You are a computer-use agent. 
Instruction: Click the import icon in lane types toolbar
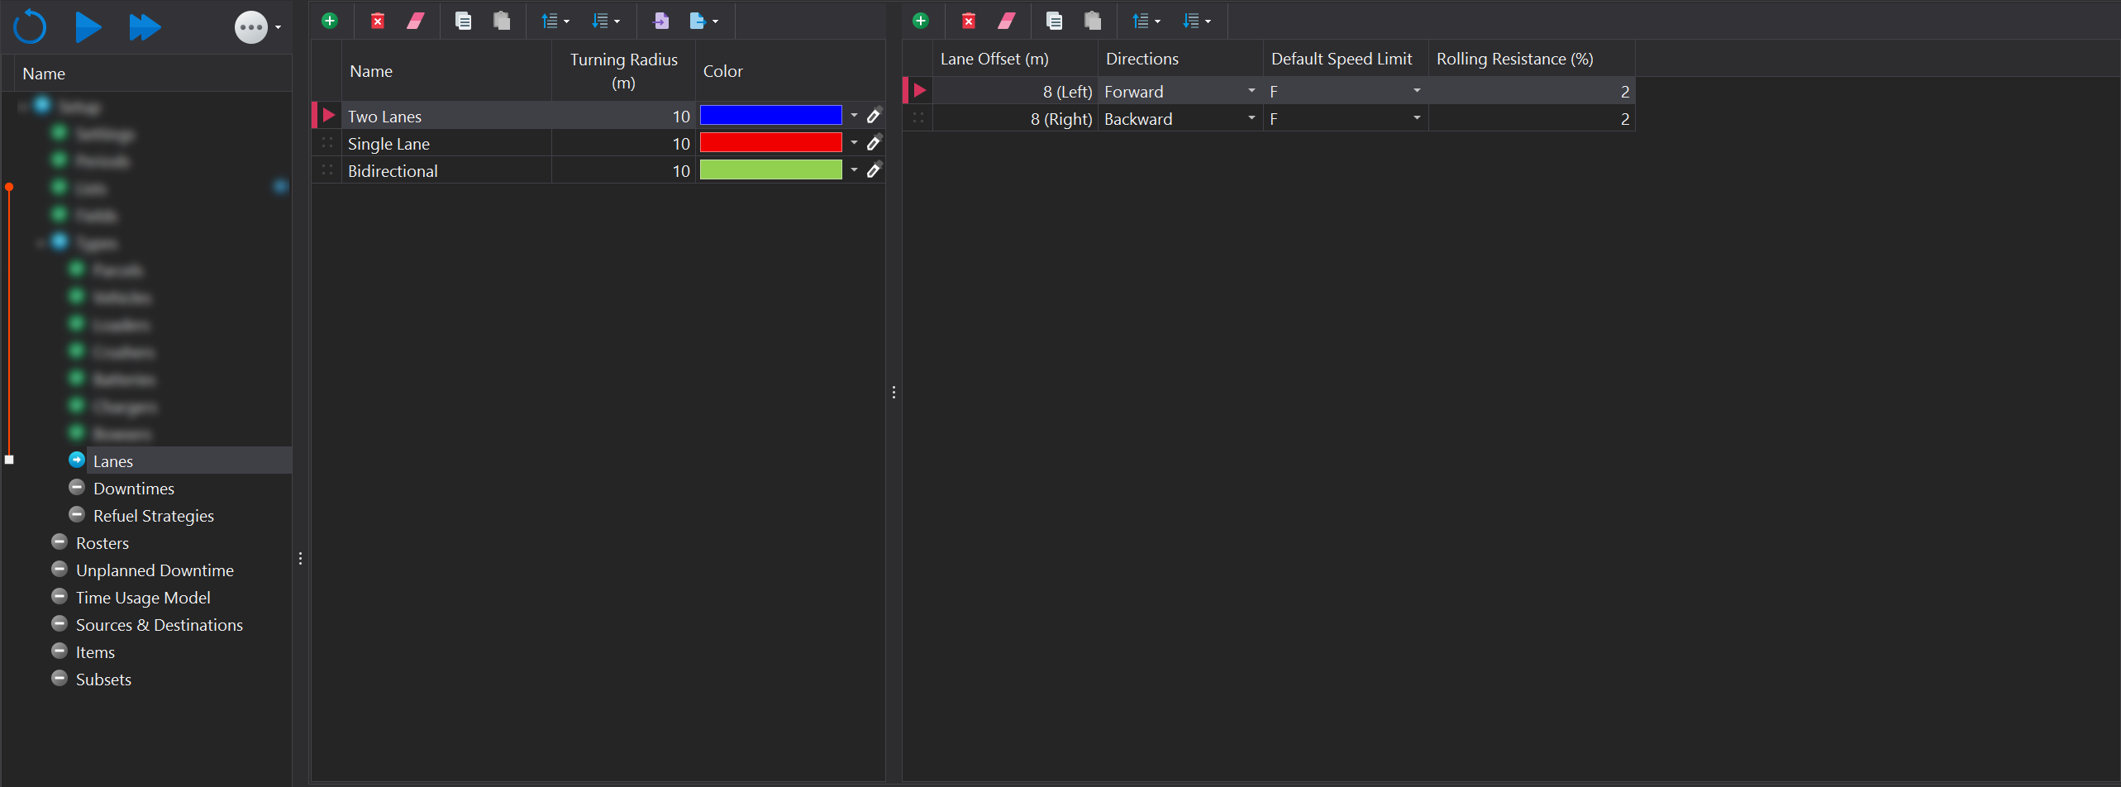pos(660,21)
